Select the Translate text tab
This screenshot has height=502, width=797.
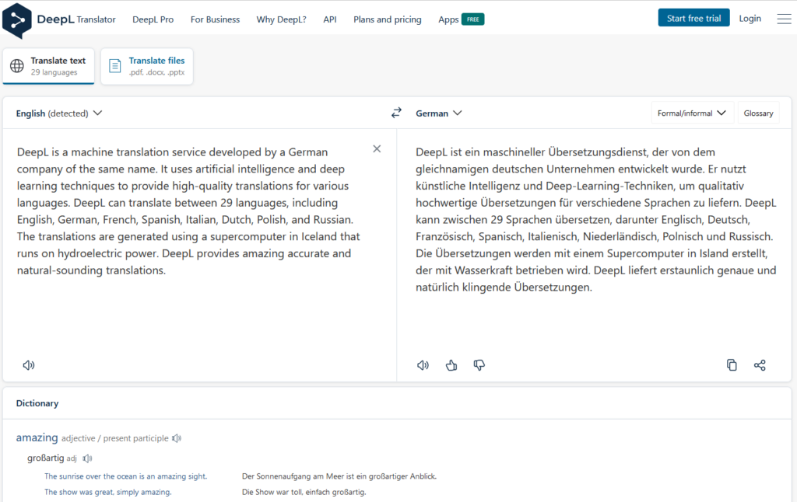click(x=48, y=66)
